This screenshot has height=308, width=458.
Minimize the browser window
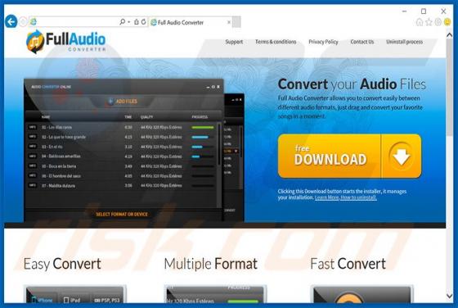[404, 11]
